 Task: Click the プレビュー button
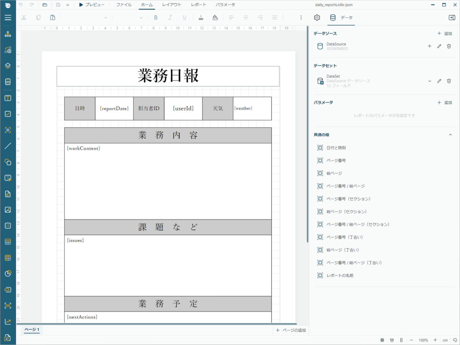tap(92, 5)
